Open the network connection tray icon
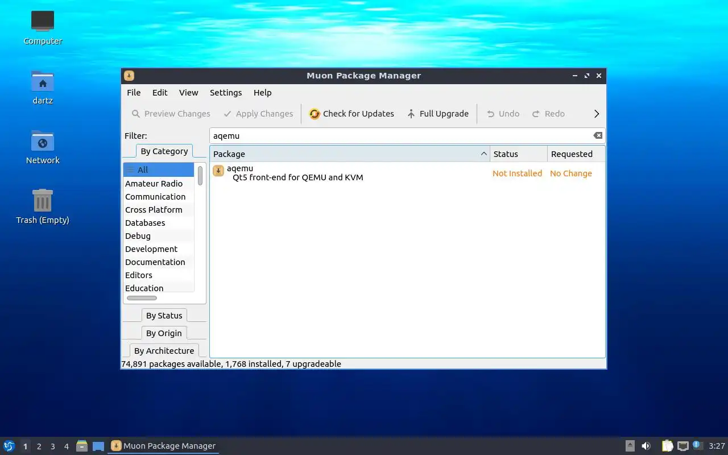 pos(682,446)
